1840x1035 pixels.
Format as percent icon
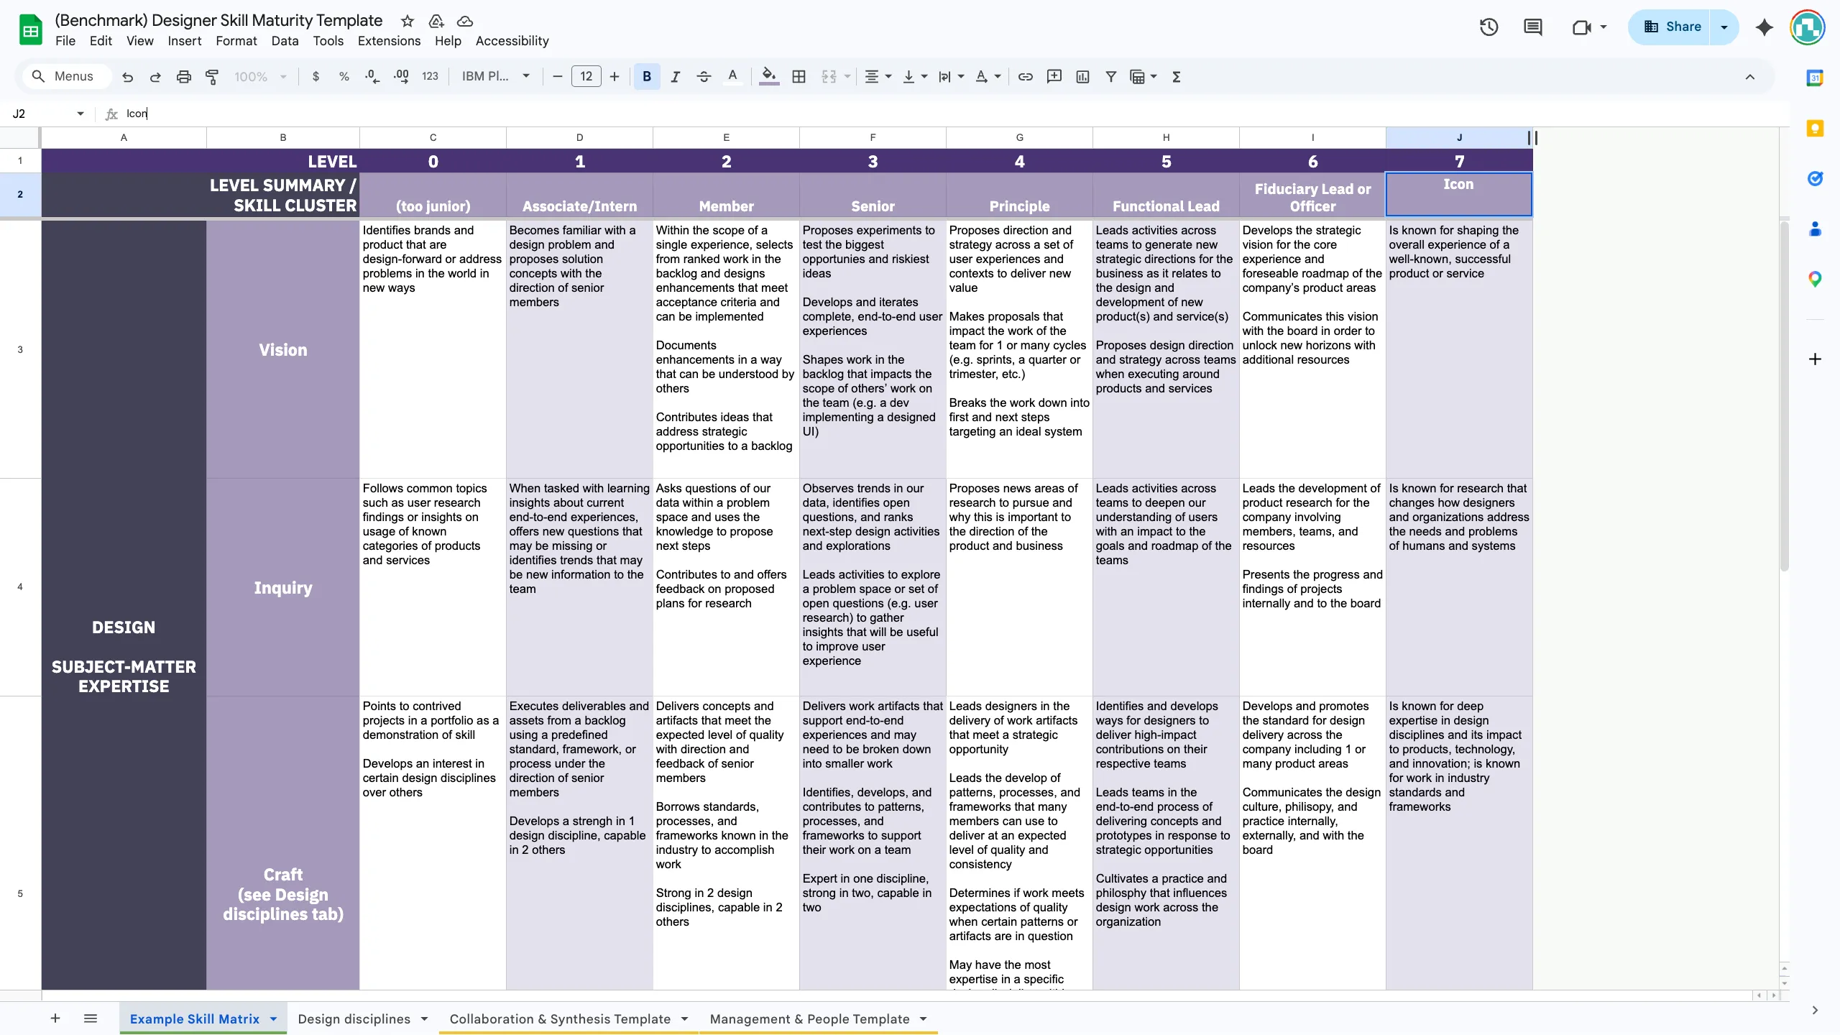coord(344,77)
